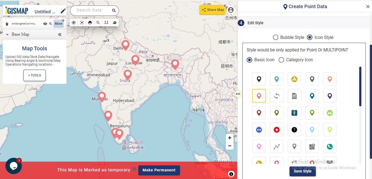Screen dimensions: 372x179
Task: Toggle visibility of endangered animals layer
Action: pyautogui.click(x=45, y=24)
